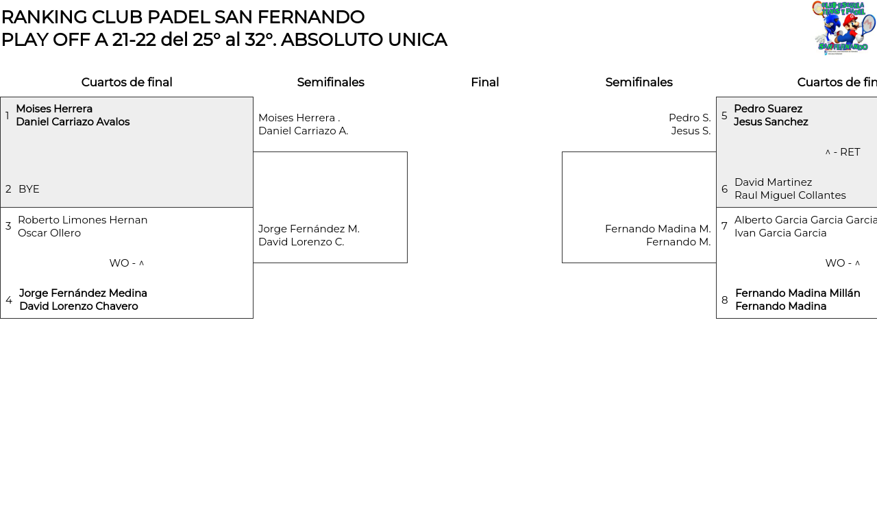Select Semifinales header above Pedro S. entry

639,82
